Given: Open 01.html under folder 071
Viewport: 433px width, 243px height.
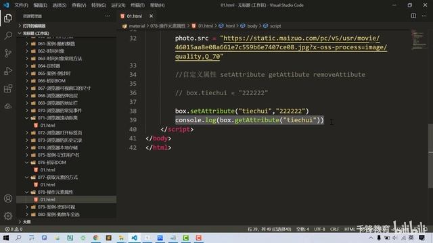Looking at the screenshot, I should pyautogui.click(x=47, y=126).
